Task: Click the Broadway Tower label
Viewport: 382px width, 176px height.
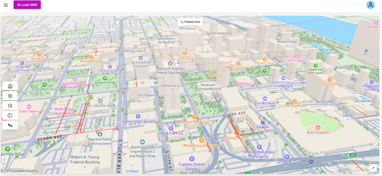Action: (x=287, y=42)
